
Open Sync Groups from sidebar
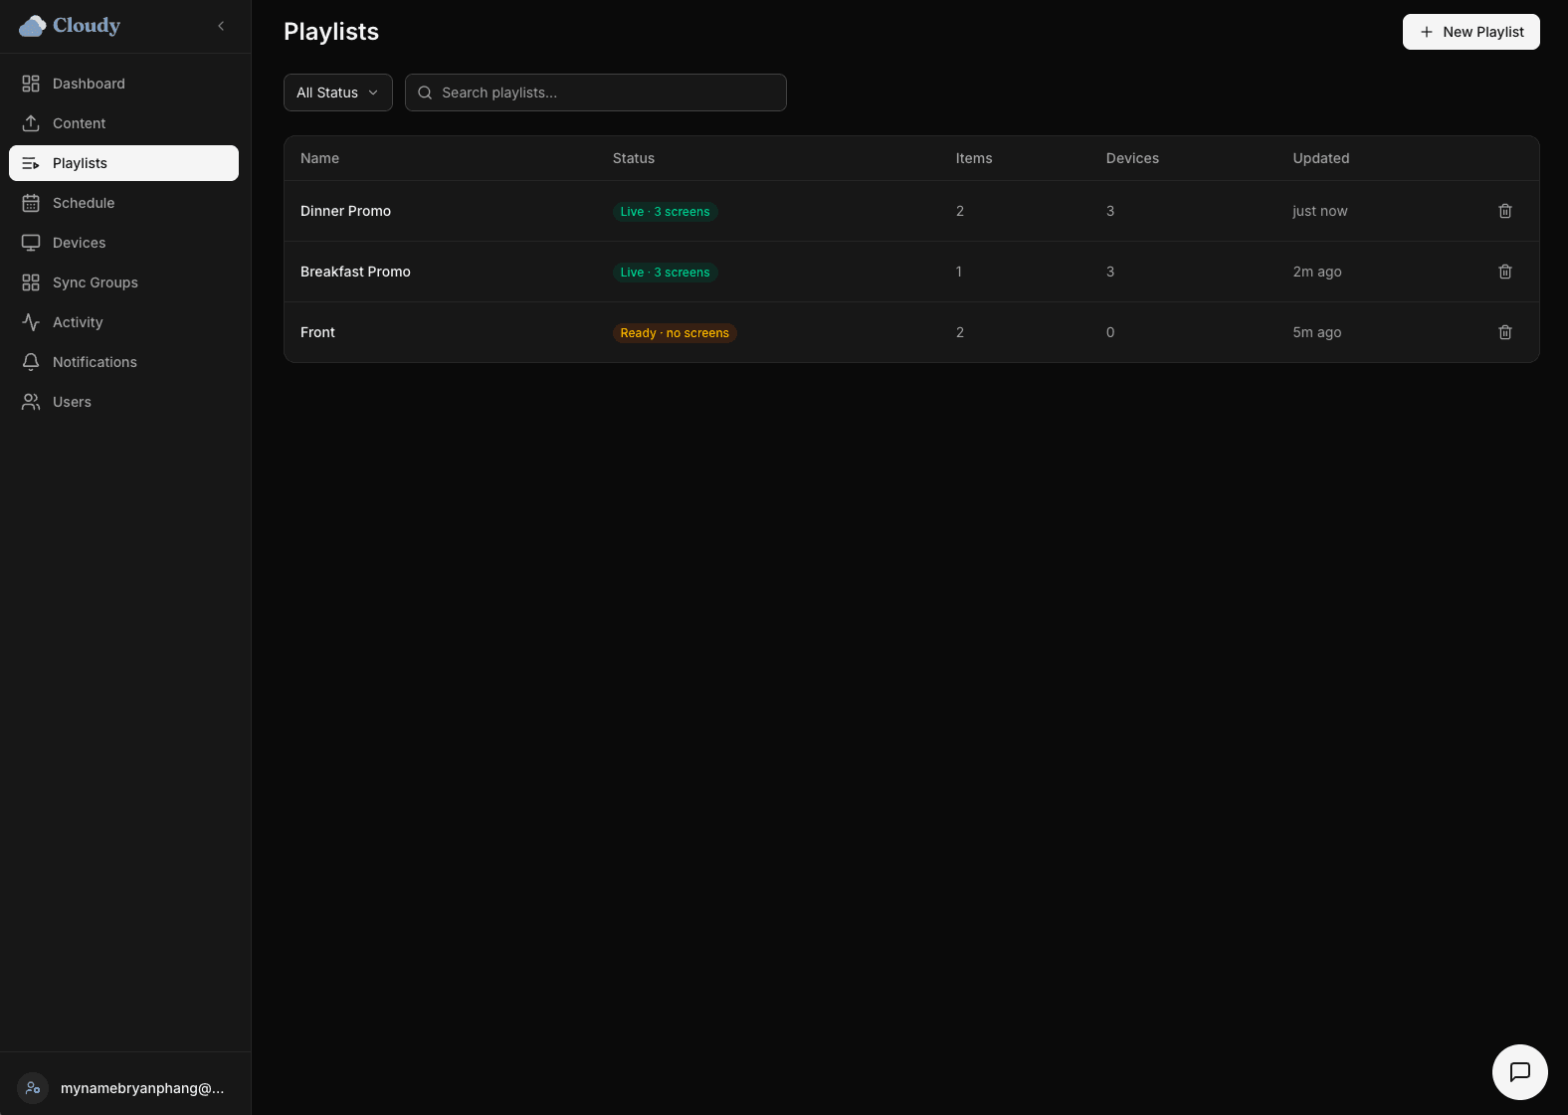(x=123, y=282)
